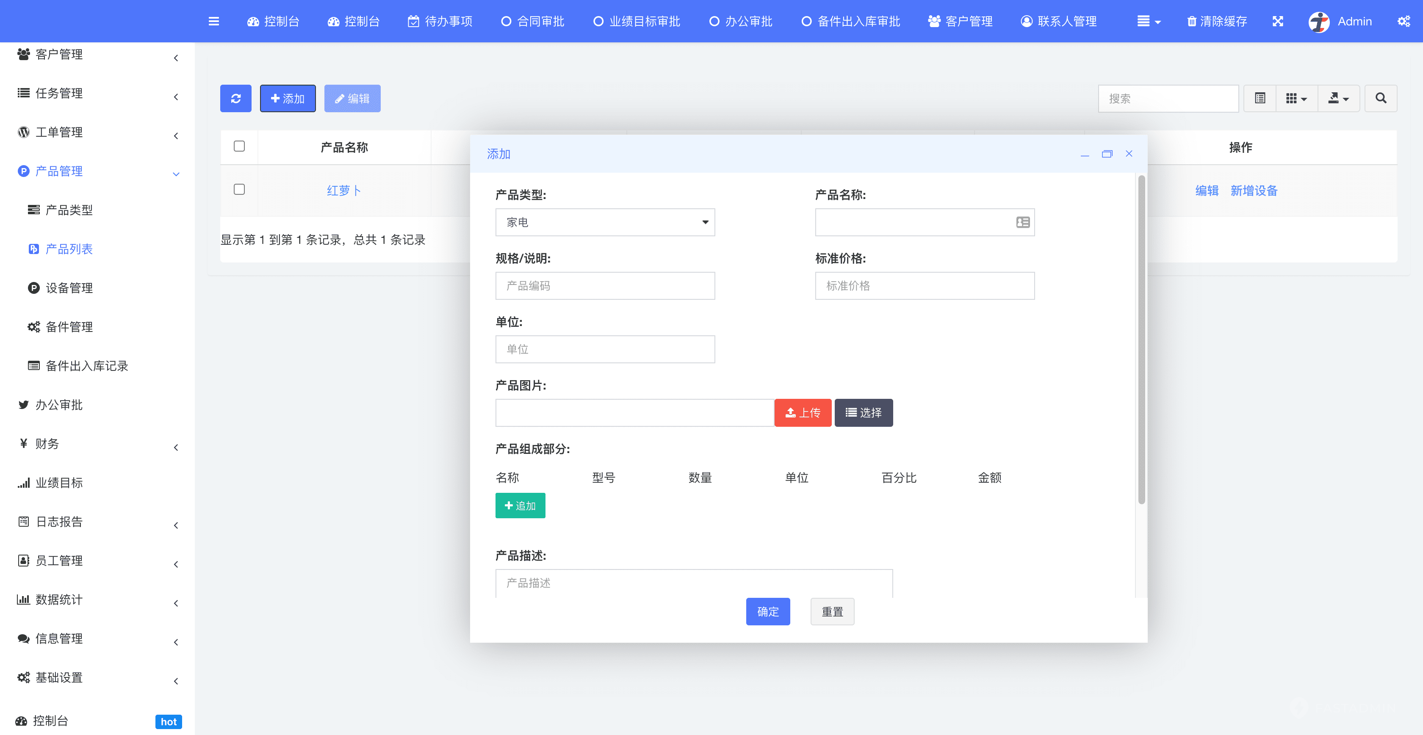Switch to the 合同审批 top tab
Viewport: 1423px width, 735px height.
pos(532,22)
